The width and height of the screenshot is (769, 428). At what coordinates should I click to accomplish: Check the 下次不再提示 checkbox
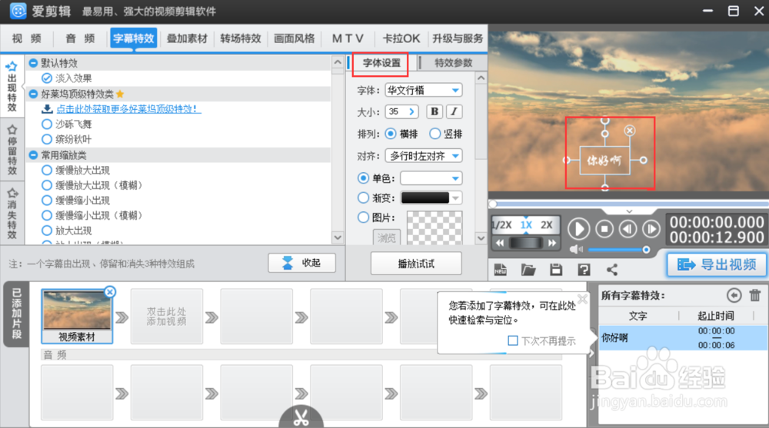(513, 340)
